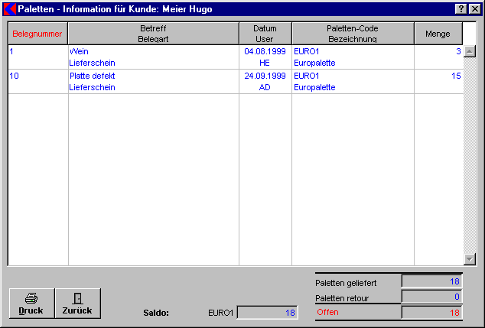Click the Paletten geliefert value field
The height and width of the screenshot is (328, 485).
tap(431, 282)
